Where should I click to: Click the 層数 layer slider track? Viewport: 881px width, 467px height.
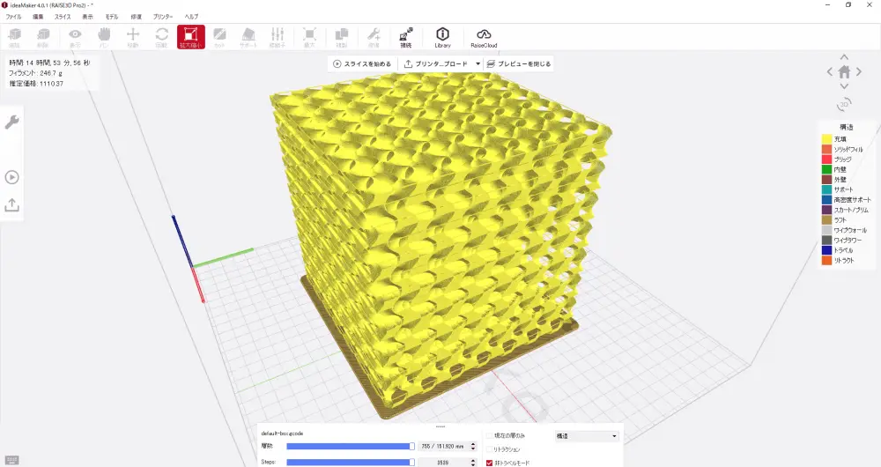point(349,447)
